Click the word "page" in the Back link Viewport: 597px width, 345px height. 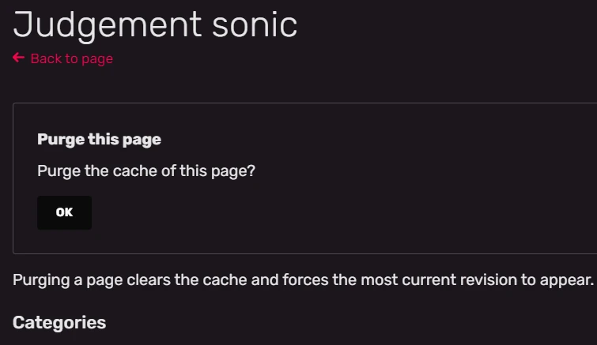[x=97, y=59]
